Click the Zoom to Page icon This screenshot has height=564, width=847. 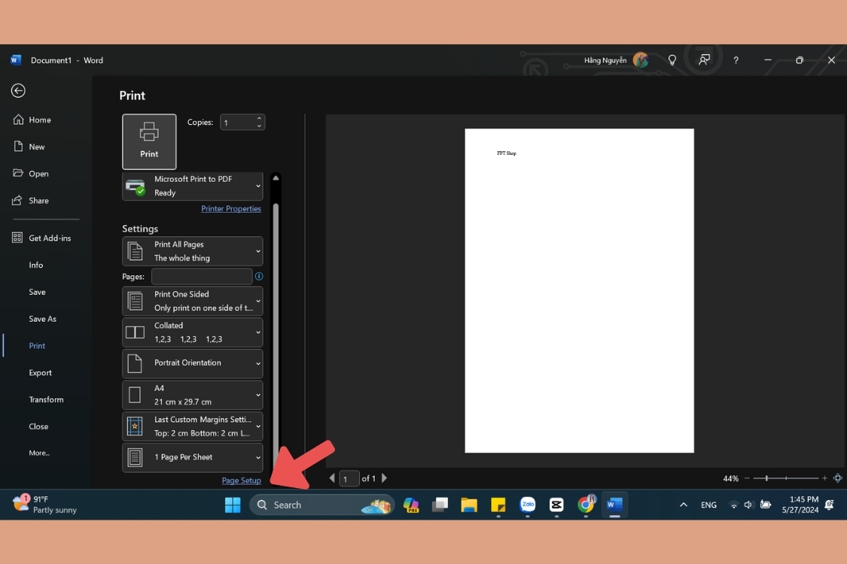[x=838, y=478]
